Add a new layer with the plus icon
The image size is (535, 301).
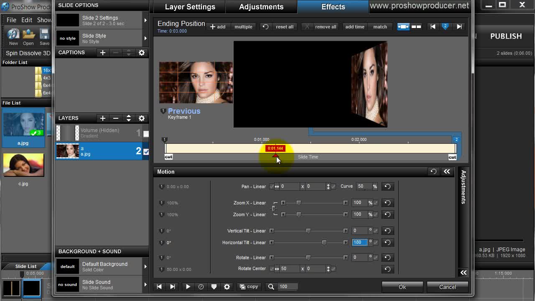pos(103,118)
